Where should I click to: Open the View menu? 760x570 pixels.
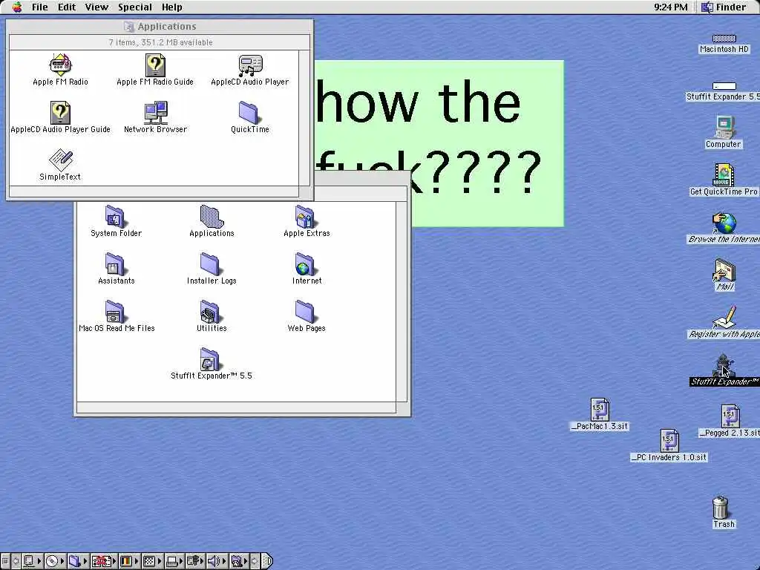point(96,7)
